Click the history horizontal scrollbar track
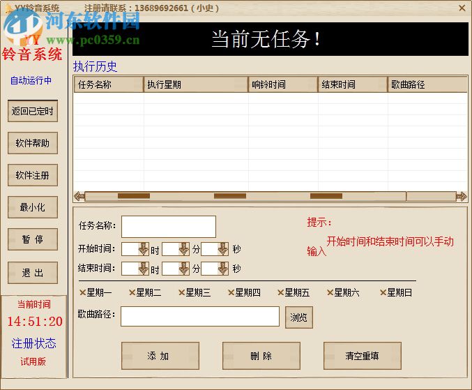 click(430, 196)
